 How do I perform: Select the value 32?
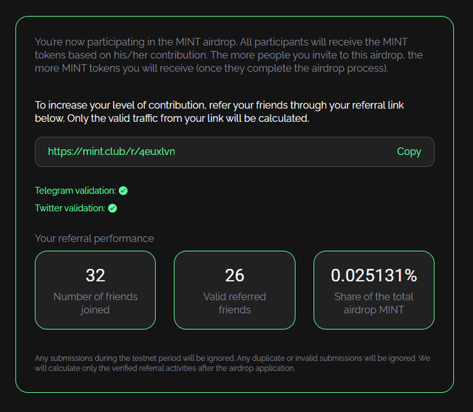[95, 275]
